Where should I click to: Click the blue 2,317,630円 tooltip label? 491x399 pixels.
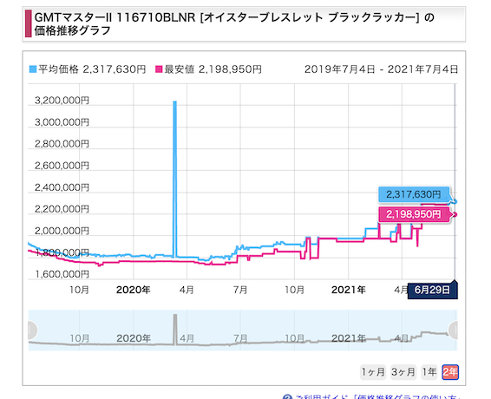point(413,194)
